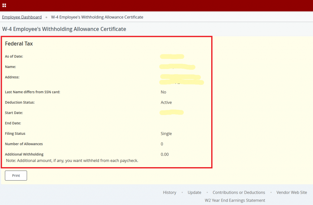Click the W-4 certificate breadcrumb item
Screen dimensions: 313x205
pyautogui.click(x=97, y=17)
